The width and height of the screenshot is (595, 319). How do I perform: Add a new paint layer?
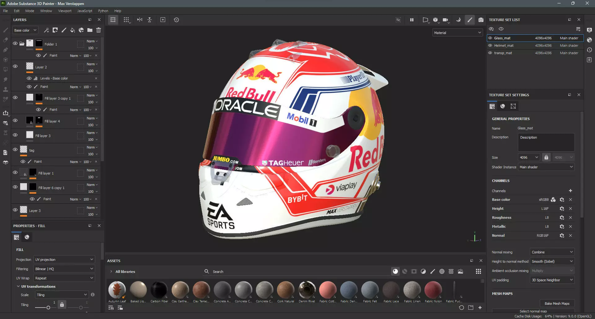tap(64, 30)
